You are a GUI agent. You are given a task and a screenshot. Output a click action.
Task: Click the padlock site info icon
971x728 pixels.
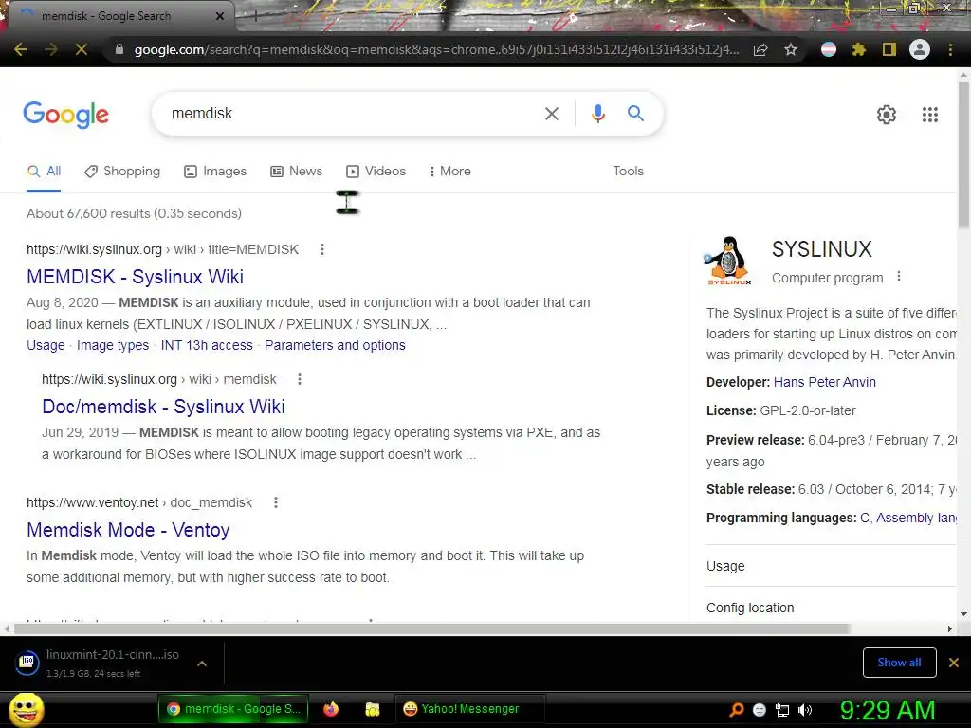(x=119, y=49)
